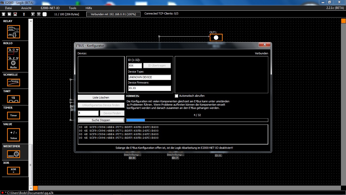346x195 pixels.
Task: Choose the TAKT 1S clock block
Action: pos(14,99)
